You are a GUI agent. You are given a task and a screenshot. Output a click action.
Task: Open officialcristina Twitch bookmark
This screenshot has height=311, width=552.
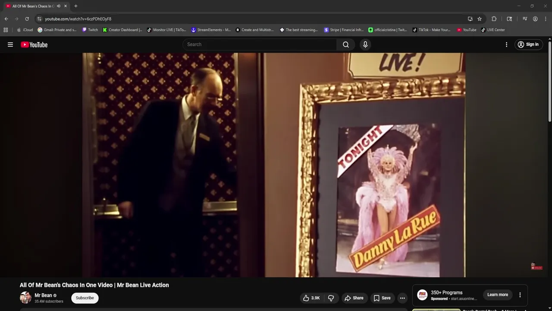pyautogui.click(x=388, y=30)
